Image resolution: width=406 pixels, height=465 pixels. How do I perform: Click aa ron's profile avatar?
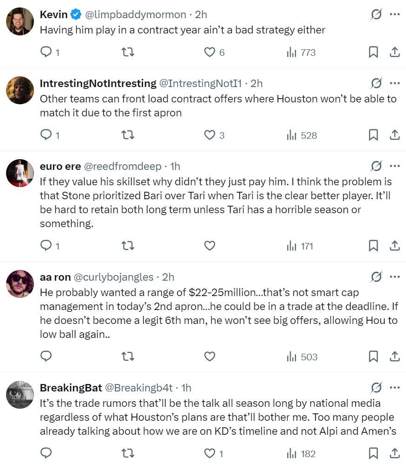point(20,283)
